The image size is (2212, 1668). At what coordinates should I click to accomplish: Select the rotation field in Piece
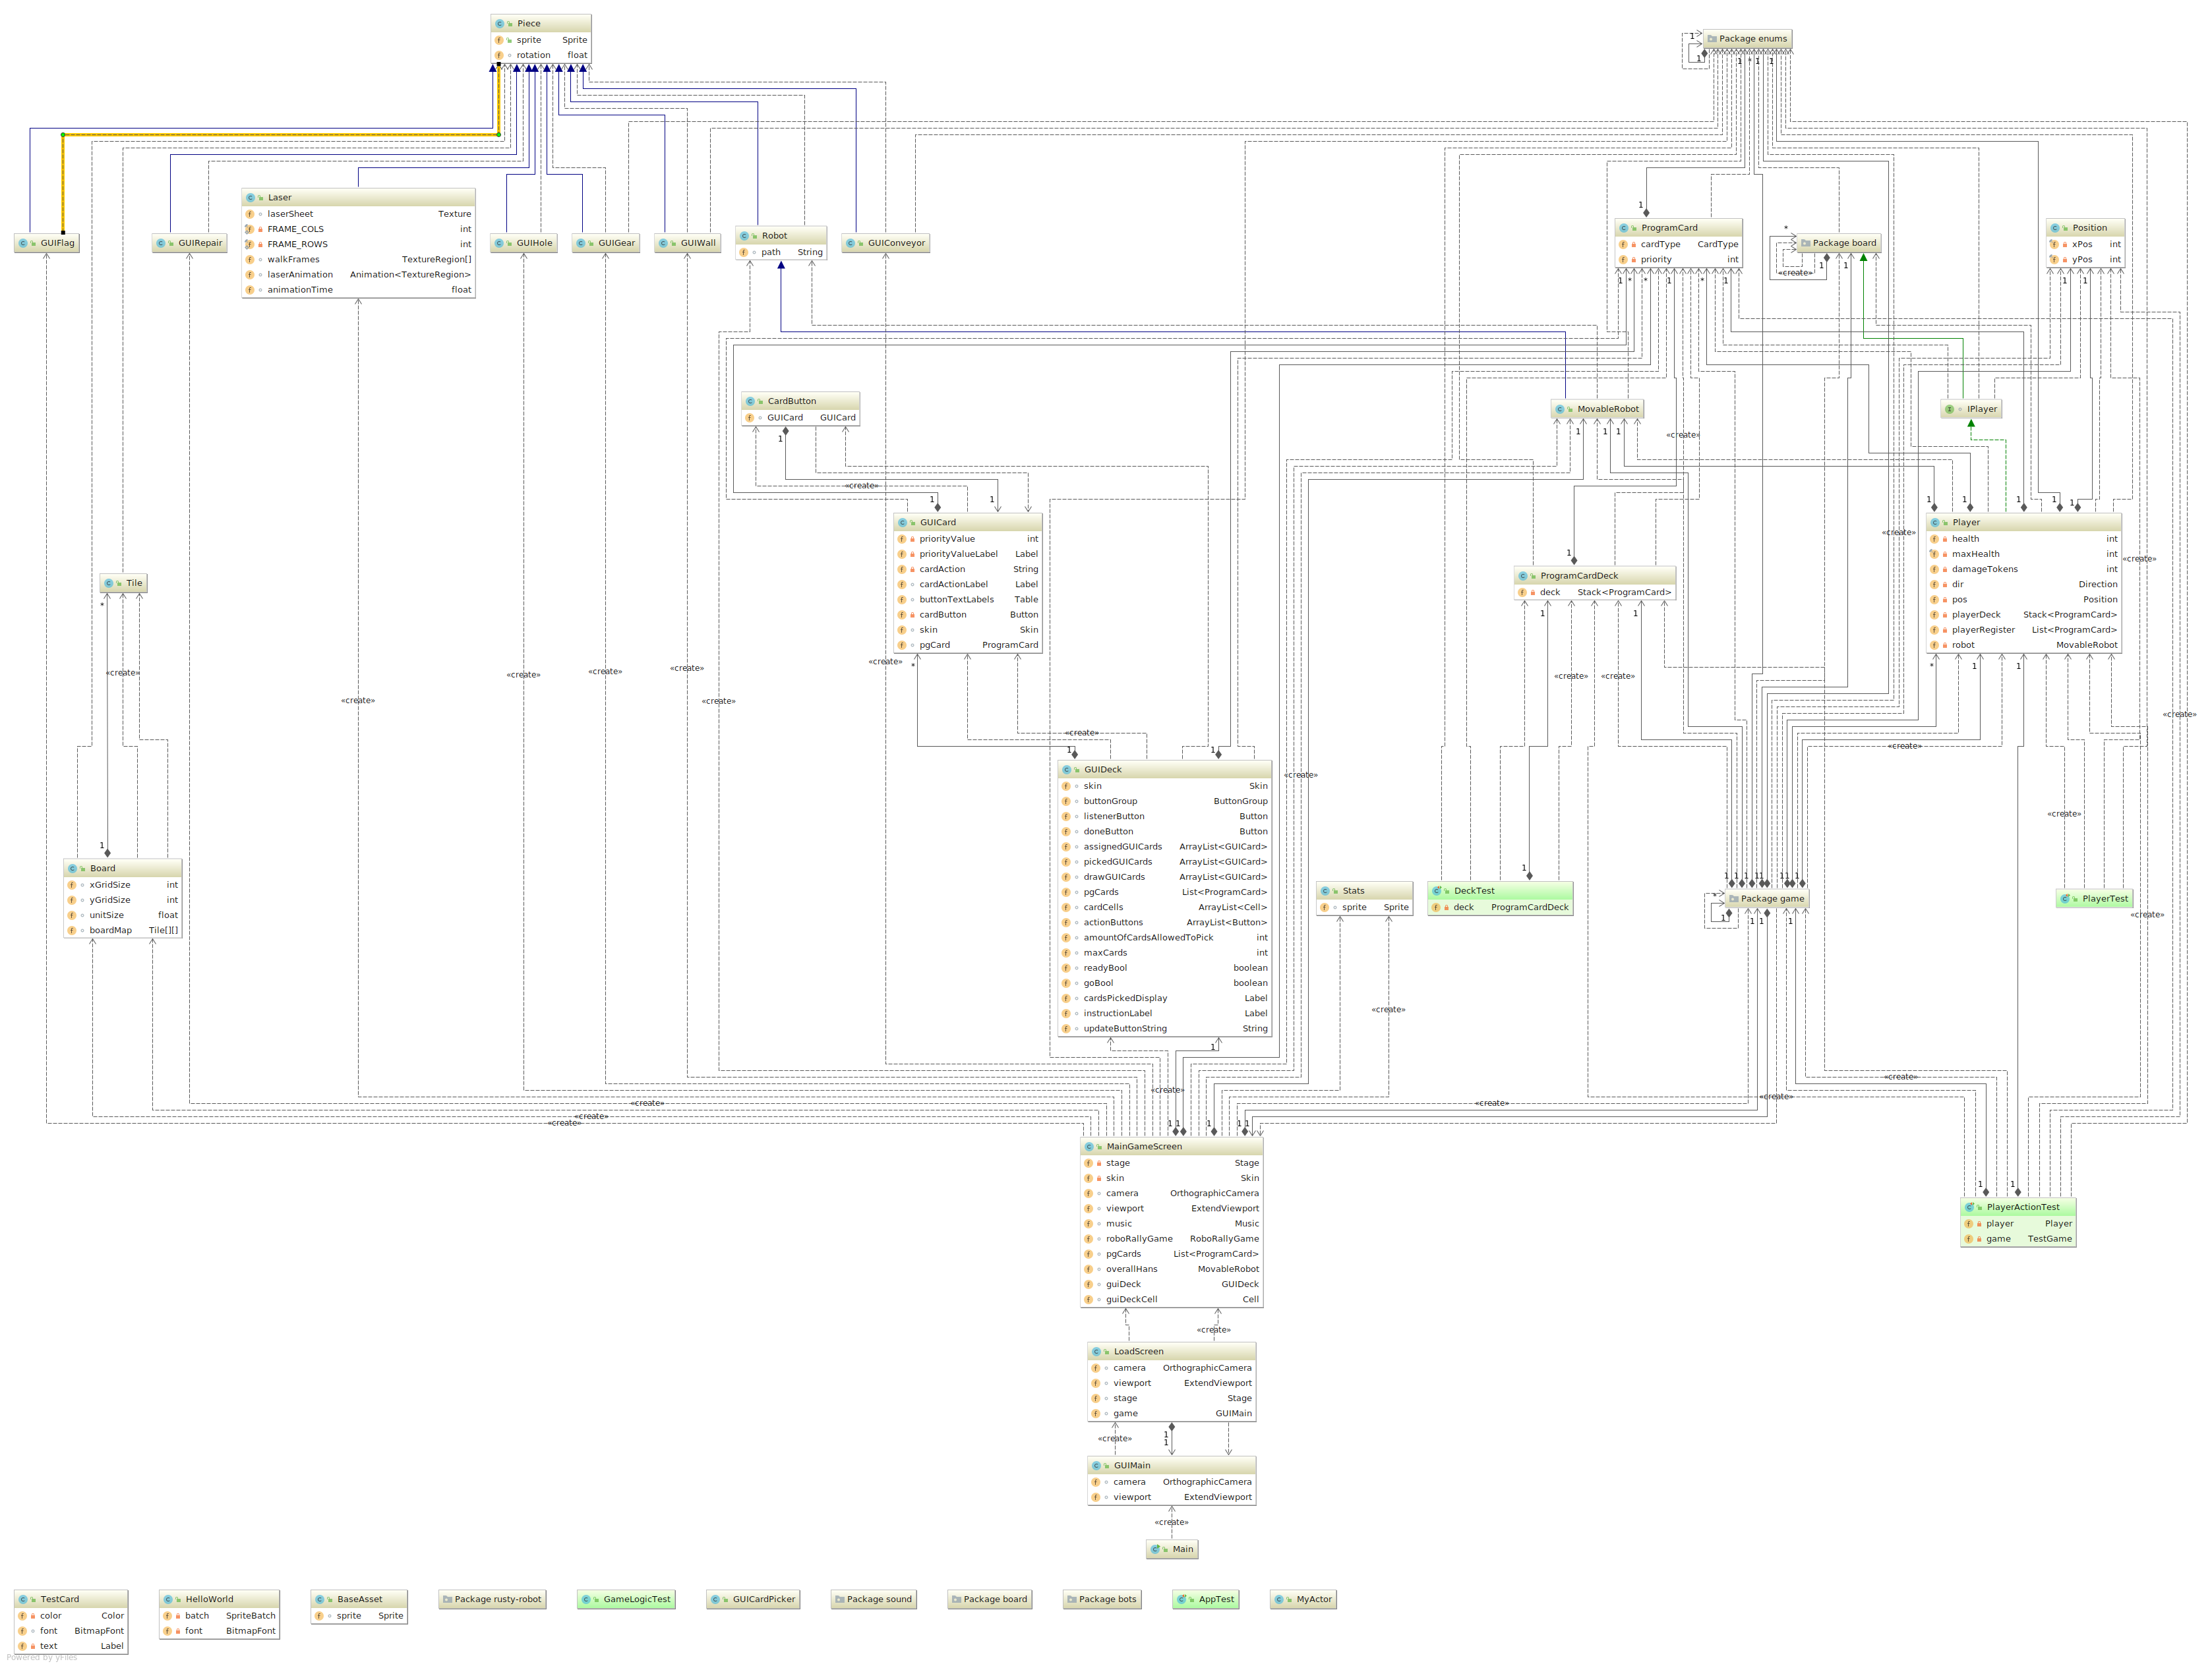[x=541, y=55]
